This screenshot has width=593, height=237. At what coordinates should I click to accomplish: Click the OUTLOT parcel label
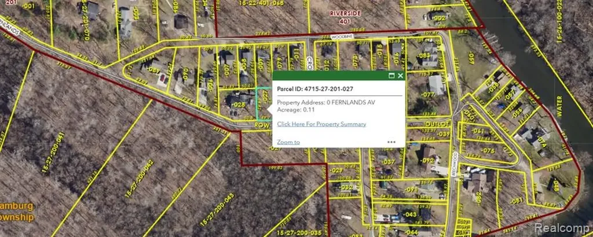pos(439,124)
